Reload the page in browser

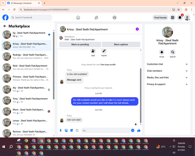click(x=14, y=9)
